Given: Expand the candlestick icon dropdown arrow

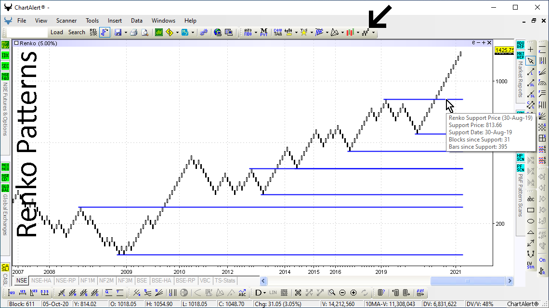Looking at the screenshot, I should coord(358,33).
